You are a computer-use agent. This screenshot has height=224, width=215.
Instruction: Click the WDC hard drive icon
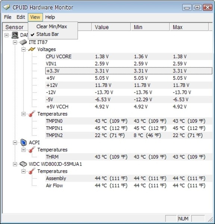pos(23,164)
